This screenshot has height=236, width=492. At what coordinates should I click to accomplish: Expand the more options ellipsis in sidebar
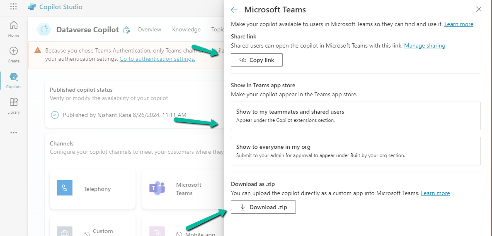[x=14, y=133]
